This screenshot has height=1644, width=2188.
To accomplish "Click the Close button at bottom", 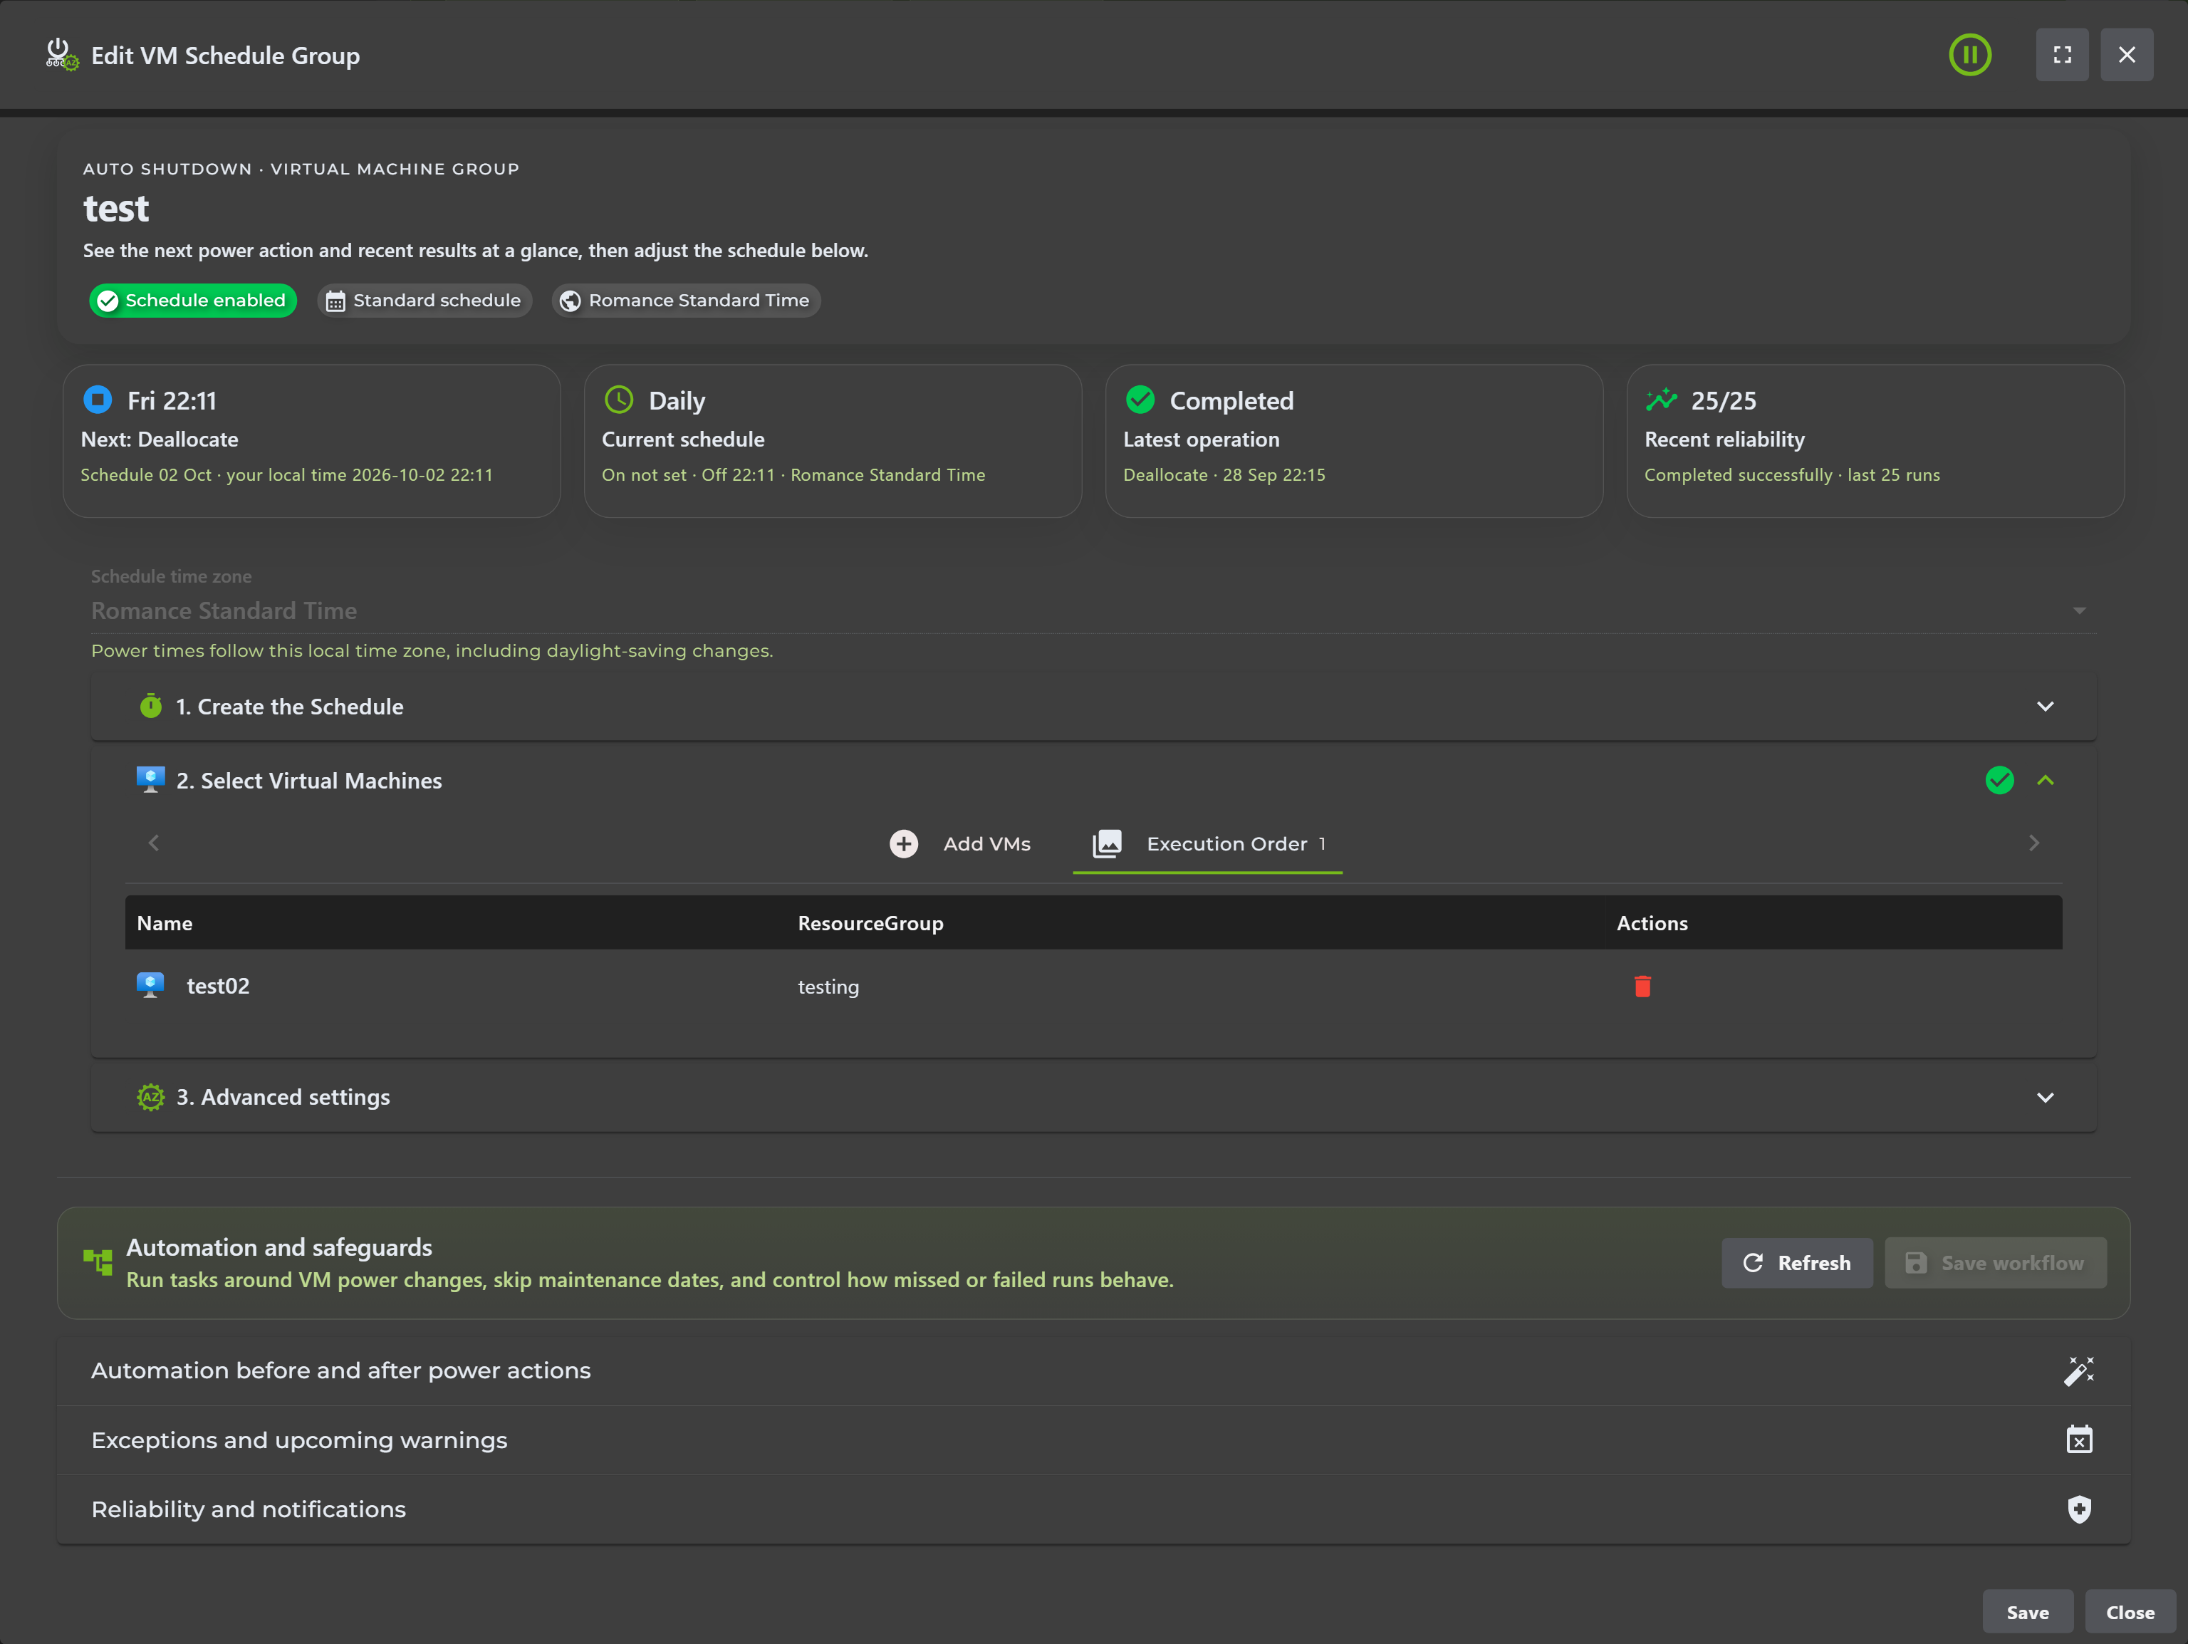I will coord(2130,1613).
